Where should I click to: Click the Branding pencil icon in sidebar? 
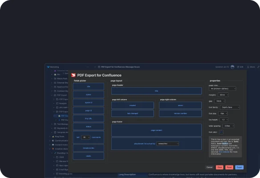tap(55, 153)
